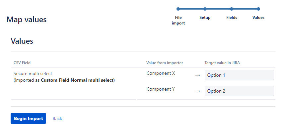This screenshot has height=128, width=282.
Task: Click the Target value in JIRA header
Action: pyautogui.click(x=222, y=63)
